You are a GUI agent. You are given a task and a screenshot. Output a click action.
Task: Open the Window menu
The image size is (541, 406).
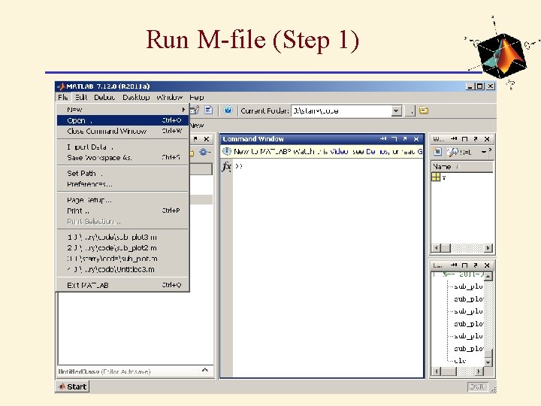point(169,97)
